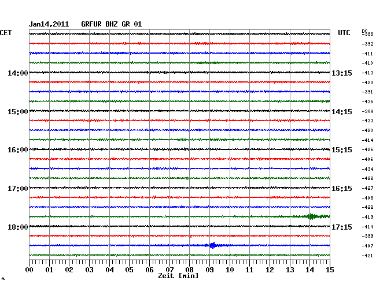The height and width of the screenshot is (285, 376).
Task: Click the "18:00" CET time label
Action: click(x=18, y=227)
